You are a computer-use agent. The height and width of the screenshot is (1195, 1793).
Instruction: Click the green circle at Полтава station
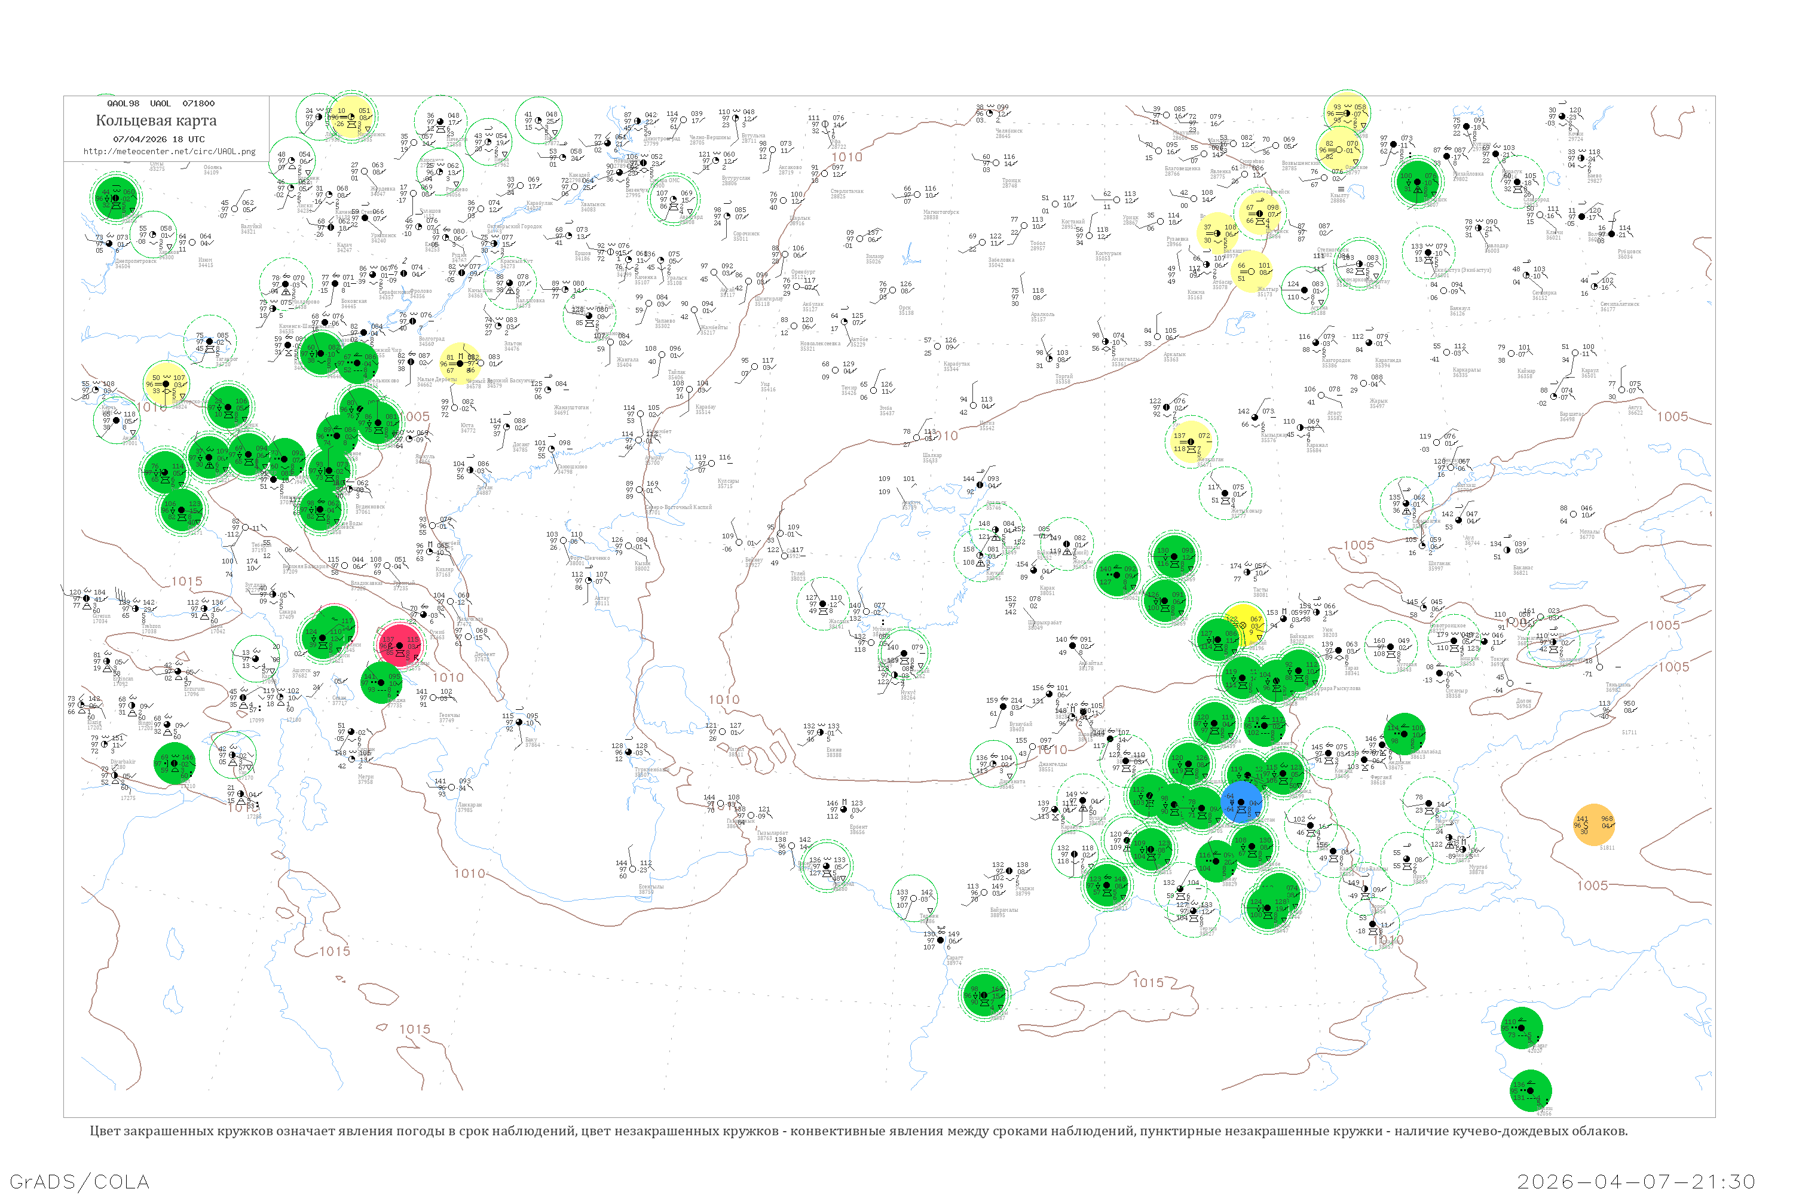115,197
